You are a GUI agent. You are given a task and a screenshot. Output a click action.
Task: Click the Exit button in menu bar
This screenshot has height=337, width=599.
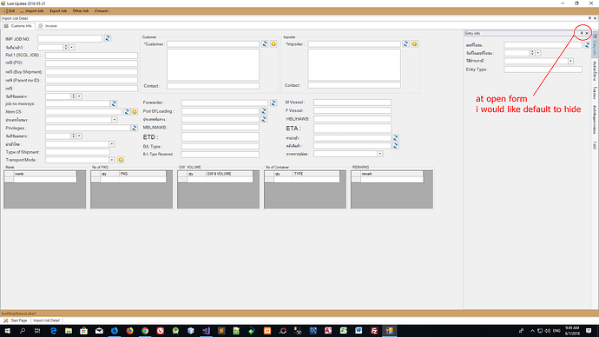click(x=10, y=11)
